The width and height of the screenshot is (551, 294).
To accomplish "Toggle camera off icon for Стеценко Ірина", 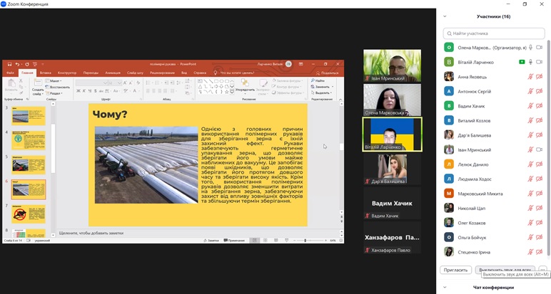I will 539,252.
